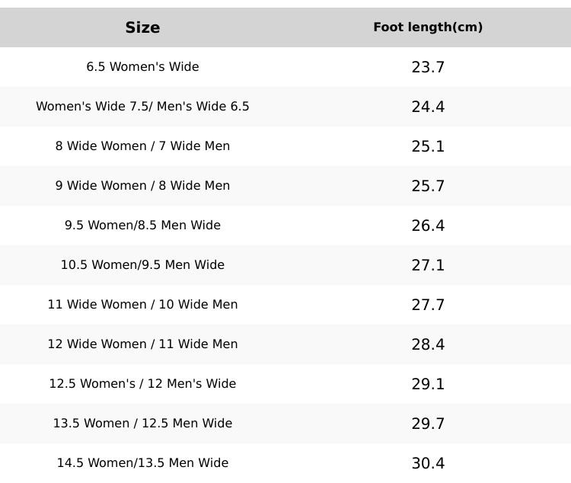Select the 26.4 foot length value

click(x=428, y=226)
